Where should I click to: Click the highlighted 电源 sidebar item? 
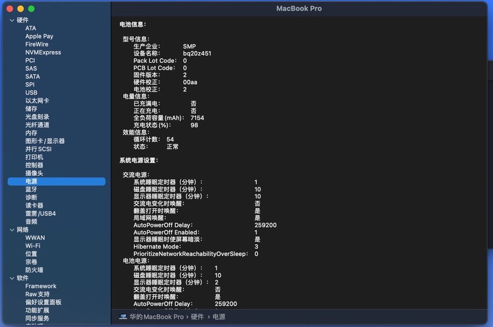coord(57,181)
